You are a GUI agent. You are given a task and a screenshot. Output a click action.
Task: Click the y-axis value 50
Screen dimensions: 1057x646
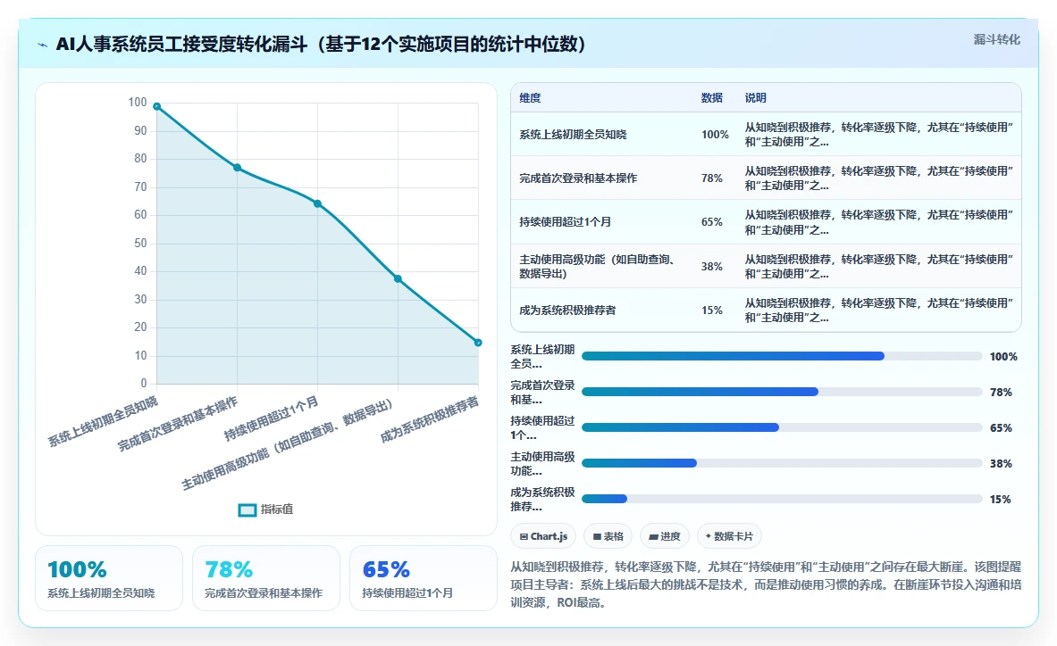point(140,243)
